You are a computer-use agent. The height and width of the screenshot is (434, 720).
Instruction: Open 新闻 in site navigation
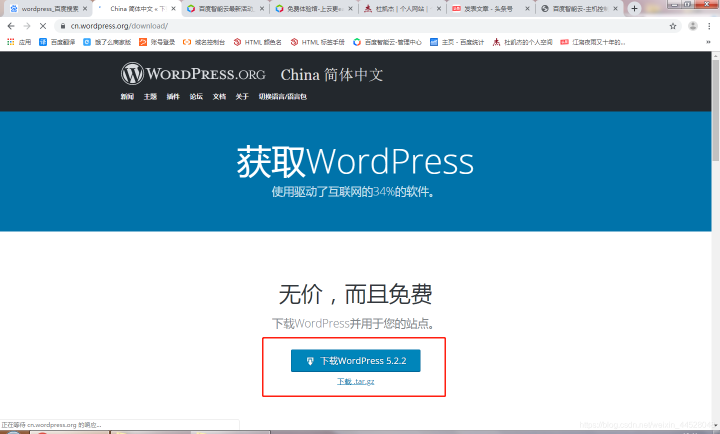coord(127,96)
